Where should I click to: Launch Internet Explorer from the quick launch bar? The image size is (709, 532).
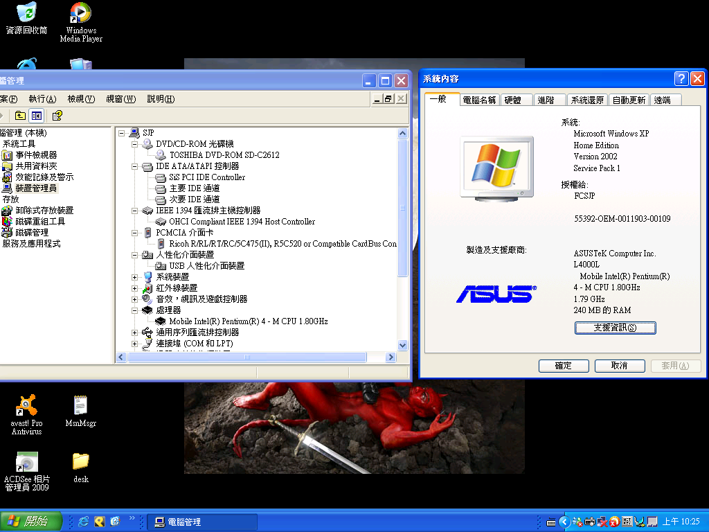click(84, 522)
